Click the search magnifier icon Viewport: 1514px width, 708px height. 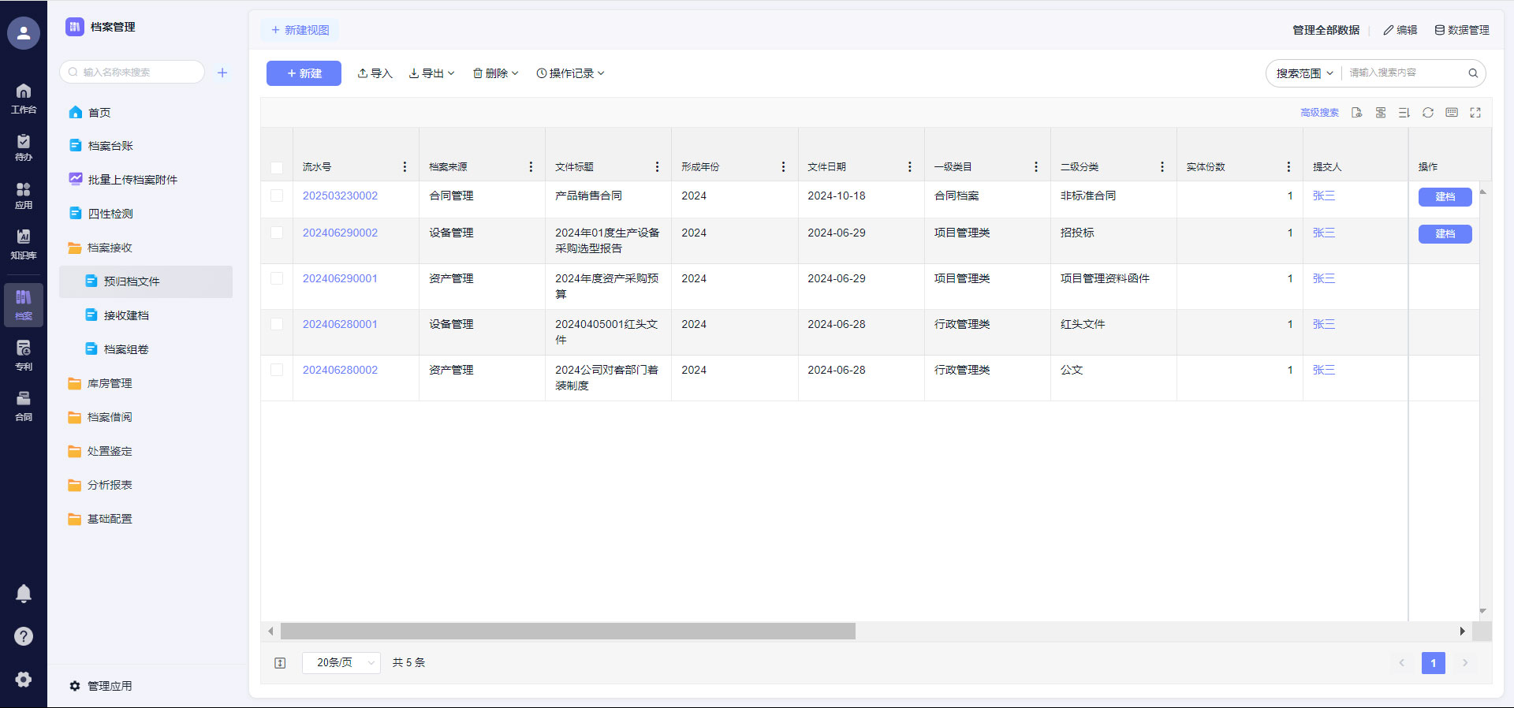pyautogui.click(x=1472, y=73)
